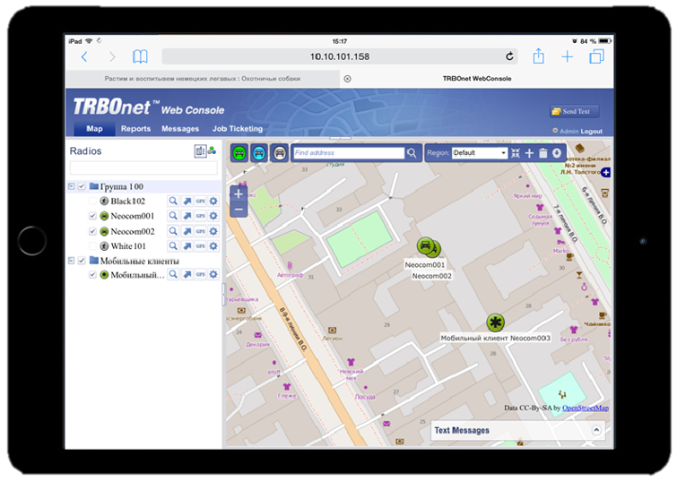This screenshot has width=677, height=481.
Task: Click the gray car filter icon
Action: 280,152
